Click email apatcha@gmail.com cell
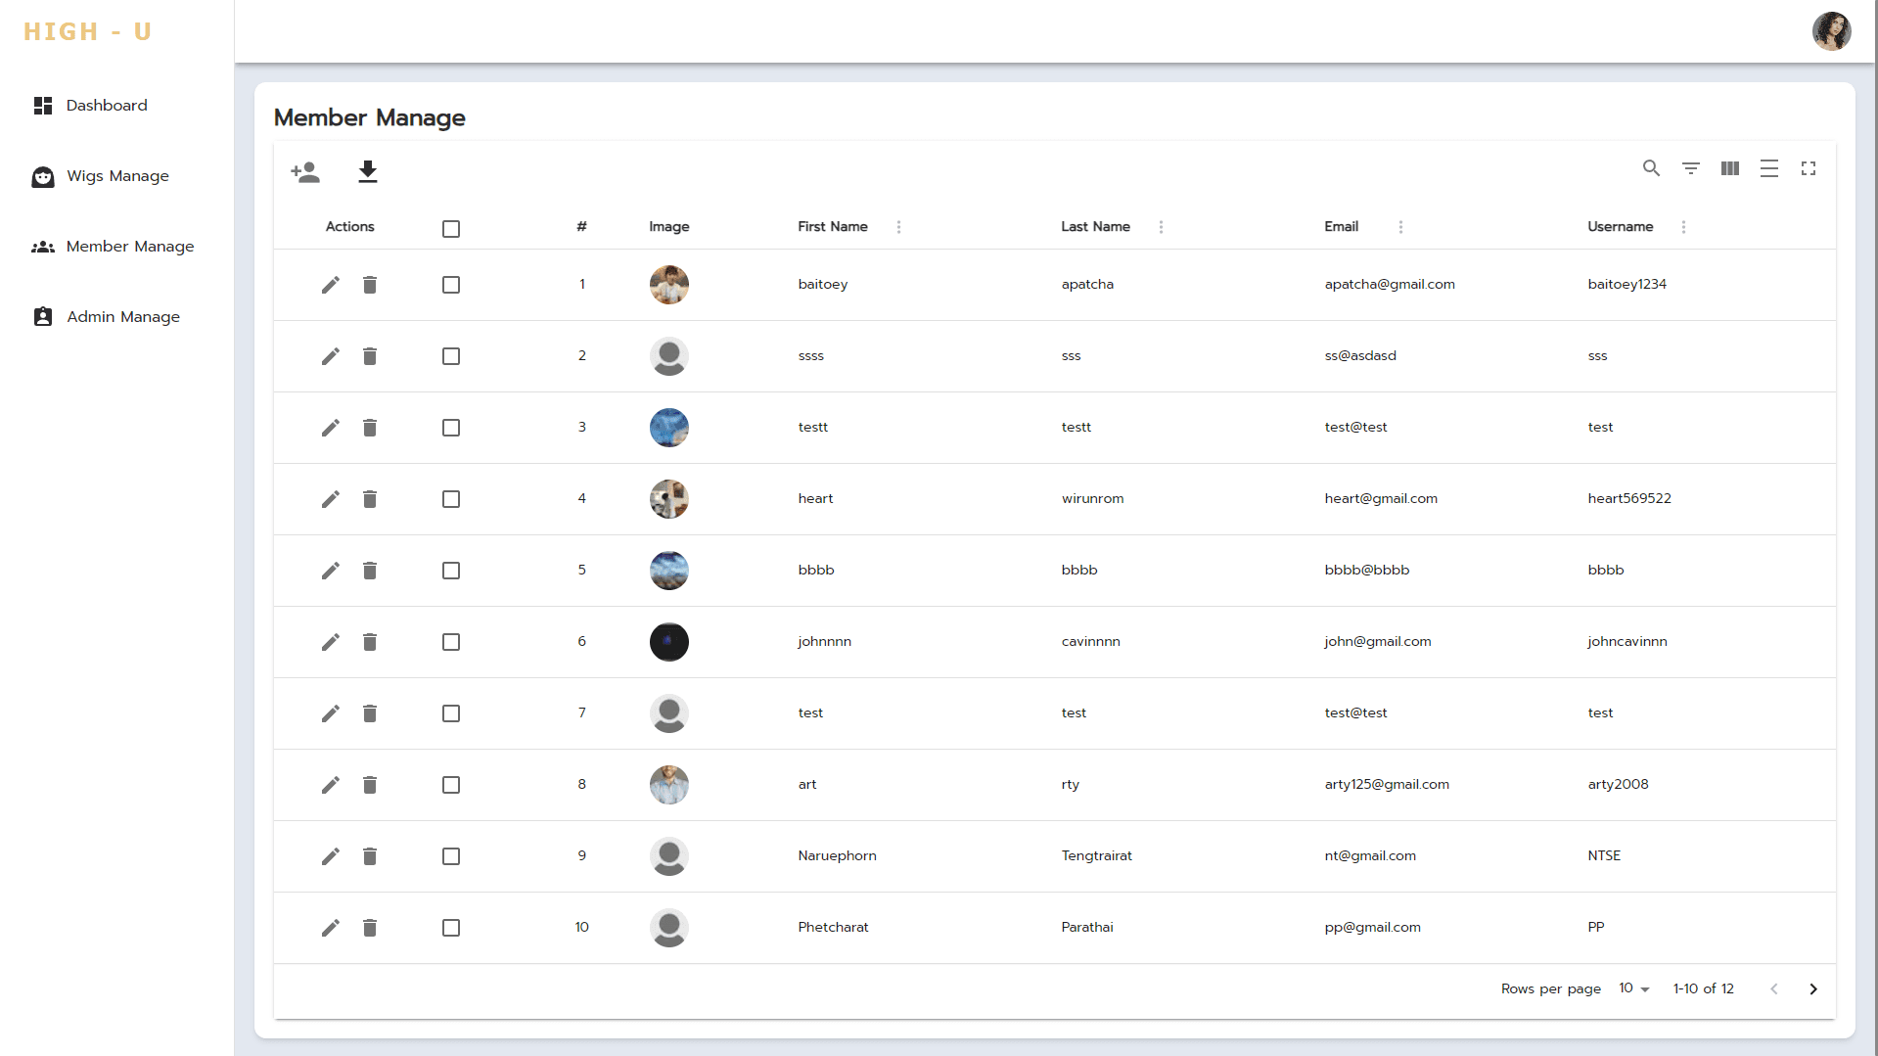The height and width of the screenshot is (1056, 1878). point(1390,285)
